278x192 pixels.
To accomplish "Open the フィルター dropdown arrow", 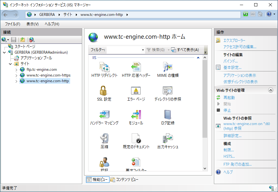I will (x=143, y=50).
